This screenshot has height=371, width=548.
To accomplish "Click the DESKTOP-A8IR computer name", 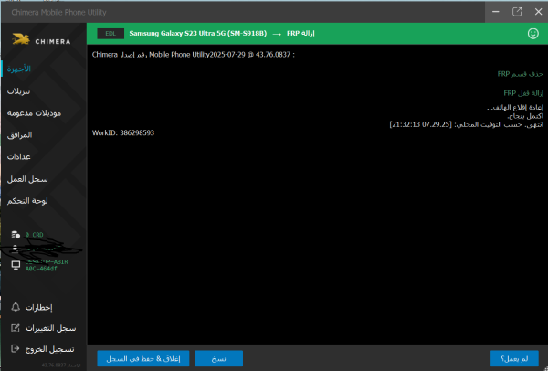I will (47, 265).
